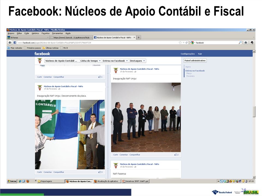The height and width of the screenshot is (196, 262).
Task: Click like thumb icon on Descerramento post
Action: point(100,172)
